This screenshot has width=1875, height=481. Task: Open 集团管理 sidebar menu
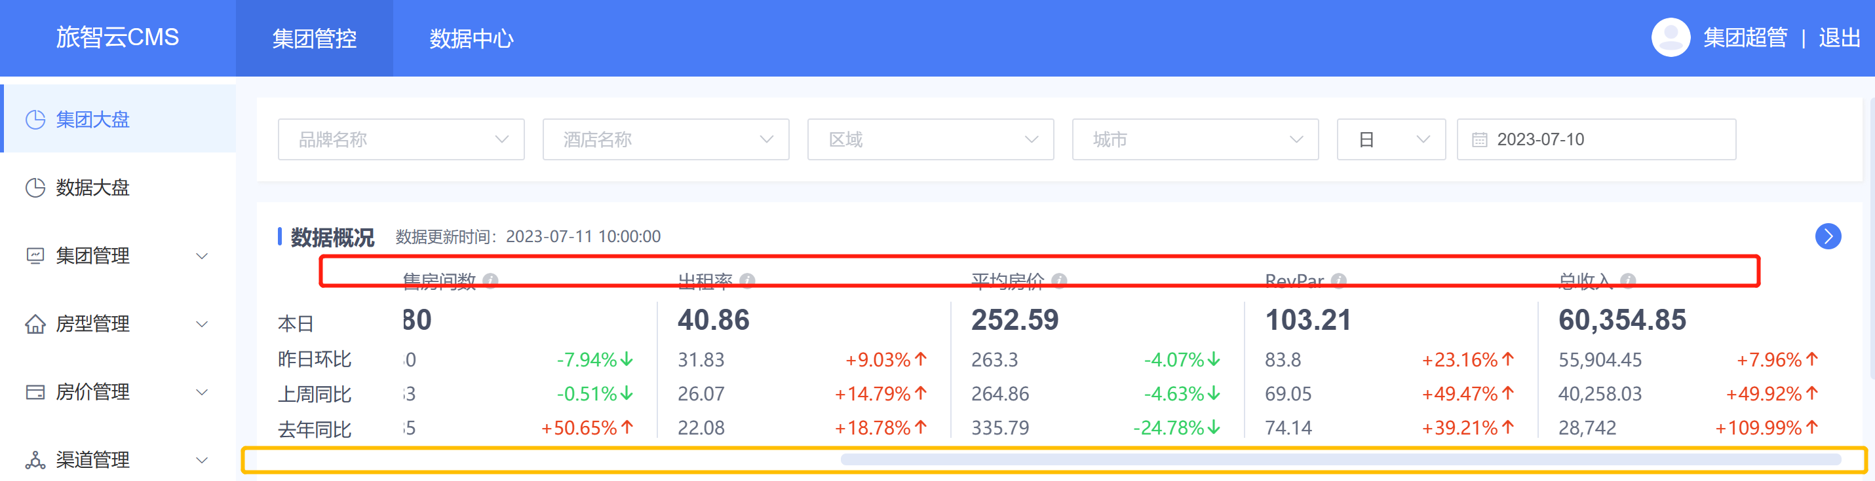[118, 255]
